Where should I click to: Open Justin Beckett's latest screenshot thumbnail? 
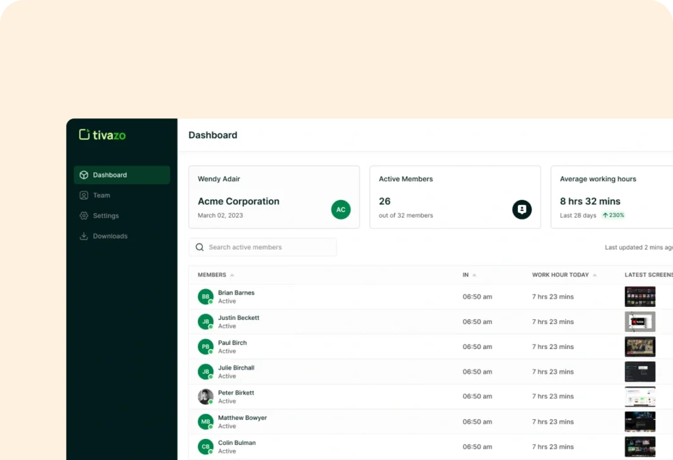click(639, 322)
